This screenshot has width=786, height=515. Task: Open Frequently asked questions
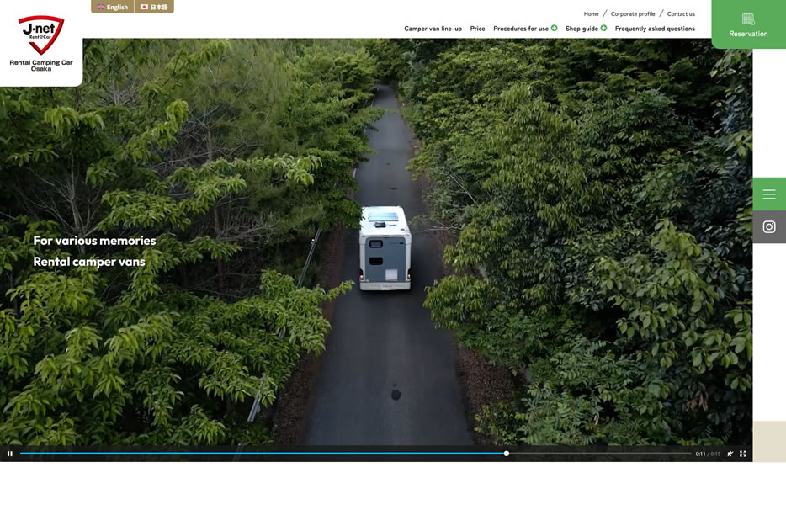pyautogui.click(x=655, y=29)
